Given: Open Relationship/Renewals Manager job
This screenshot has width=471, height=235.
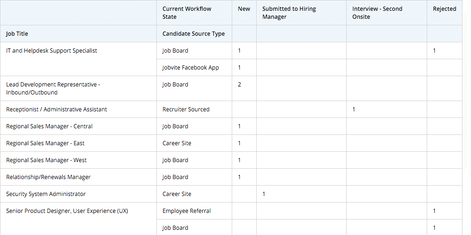Looking at the screenshot, I should click(x=48, y=177).
